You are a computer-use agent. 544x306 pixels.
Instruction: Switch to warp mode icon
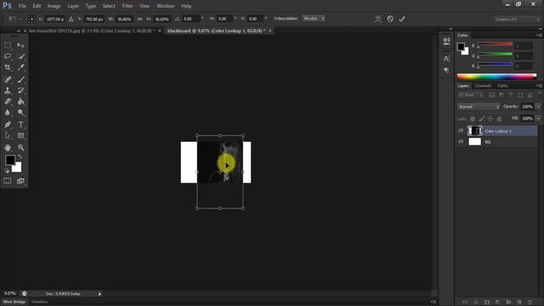pos(377,19)
